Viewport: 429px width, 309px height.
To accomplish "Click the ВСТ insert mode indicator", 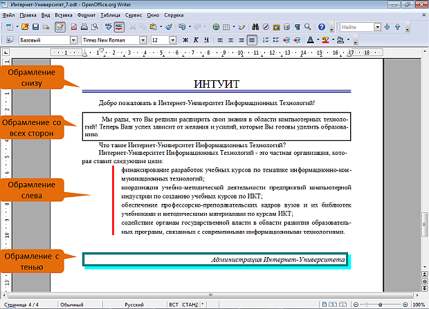I will [x=174, y=305].
